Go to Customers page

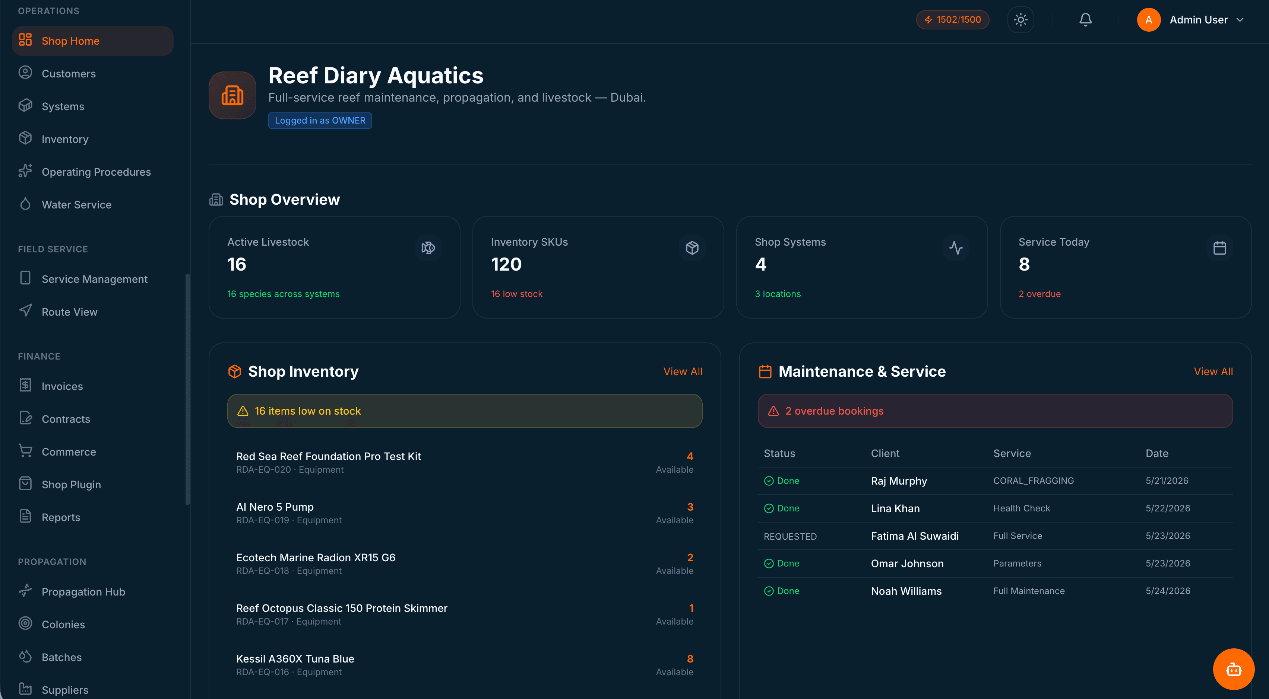(93, 73)
